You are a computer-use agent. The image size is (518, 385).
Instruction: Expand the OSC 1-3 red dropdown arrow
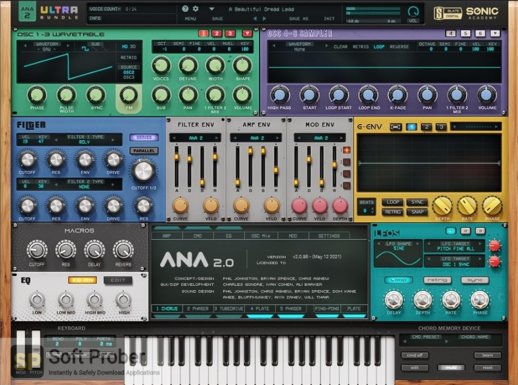(247, 33)
